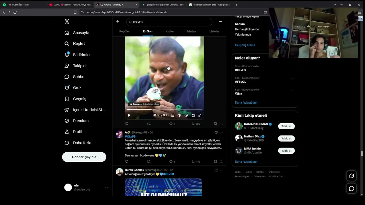
Task: Like the @Asezgin07 post
Action: [172, 161]
